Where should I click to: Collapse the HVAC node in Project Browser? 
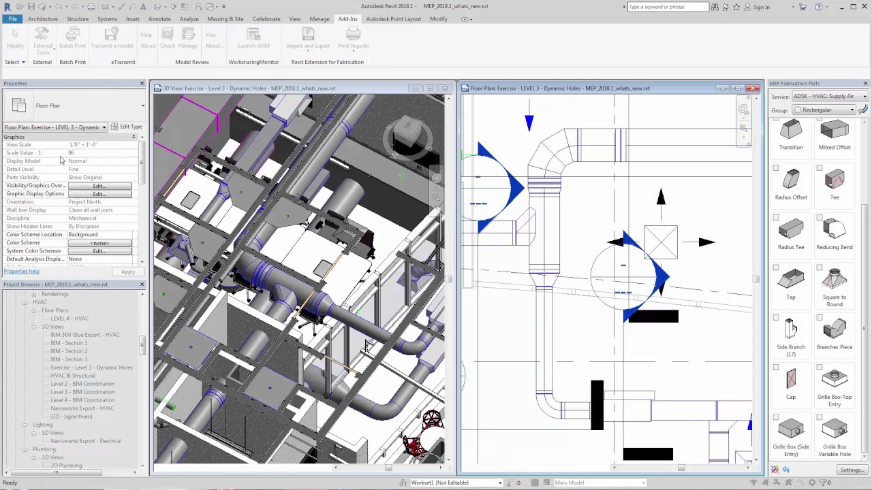25,302
